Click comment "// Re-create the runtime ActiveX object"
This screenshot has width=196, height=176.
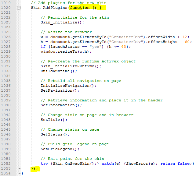click(88, 61)
